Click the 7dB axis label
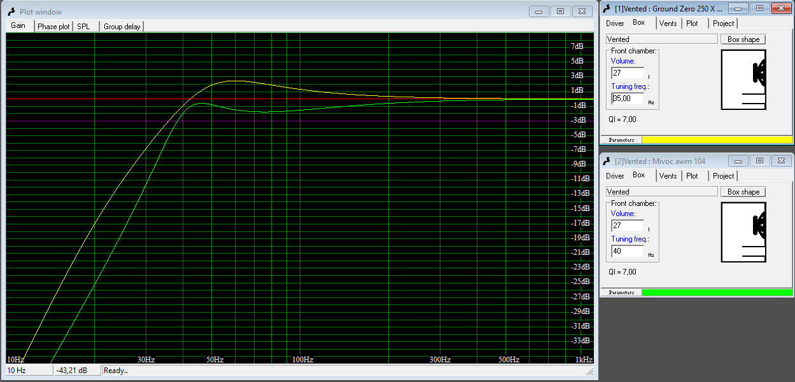This screenshot has width=795, height=382. 577,46
